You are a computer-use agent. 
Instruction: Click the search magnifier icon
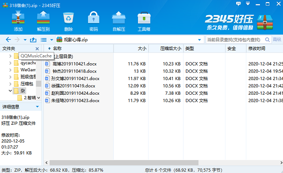267,39
